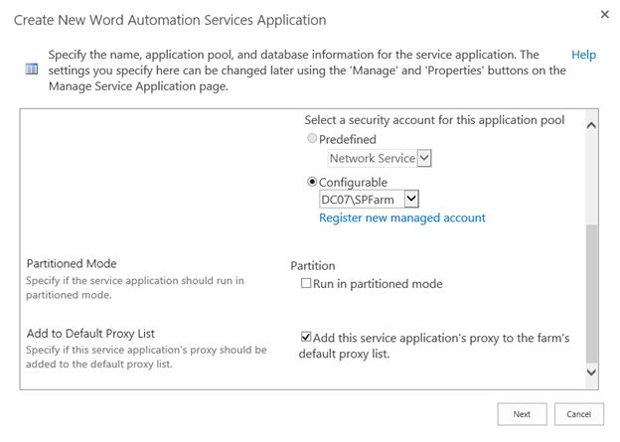Expand the DC07\SPFarm account dropdown
Screen dimensions: 620x442
[x=410, y=200]
